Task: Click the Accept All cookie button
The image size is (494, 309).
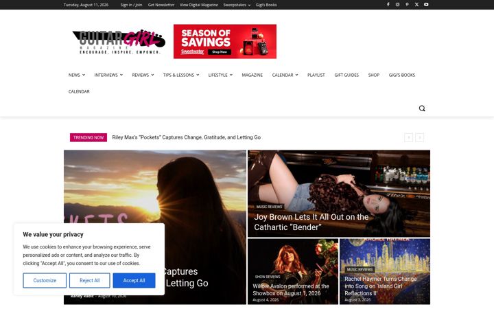Action: coord(134,280)
